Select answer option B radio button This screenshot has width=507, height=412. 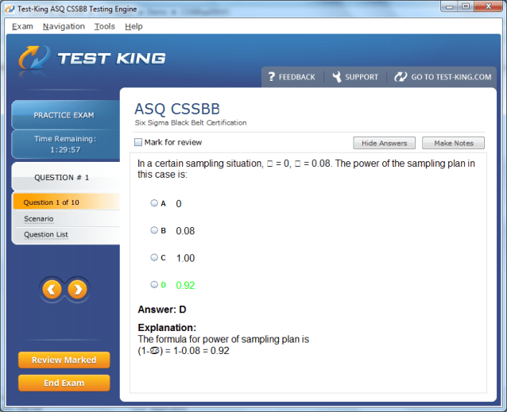click(x=154, y=230)
